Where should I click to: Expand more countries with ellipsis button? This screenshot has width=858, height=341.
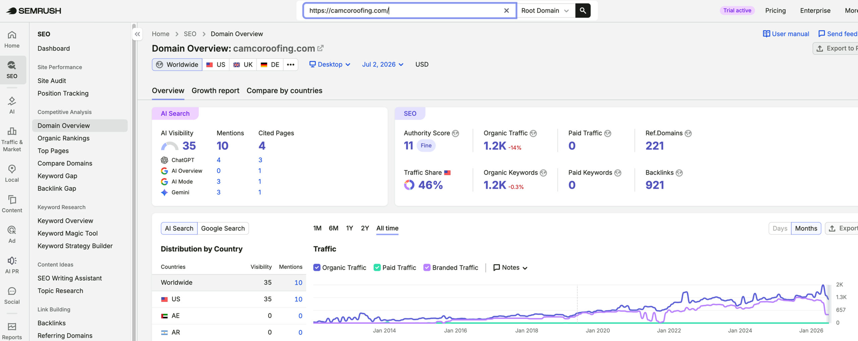click(291, 64)
